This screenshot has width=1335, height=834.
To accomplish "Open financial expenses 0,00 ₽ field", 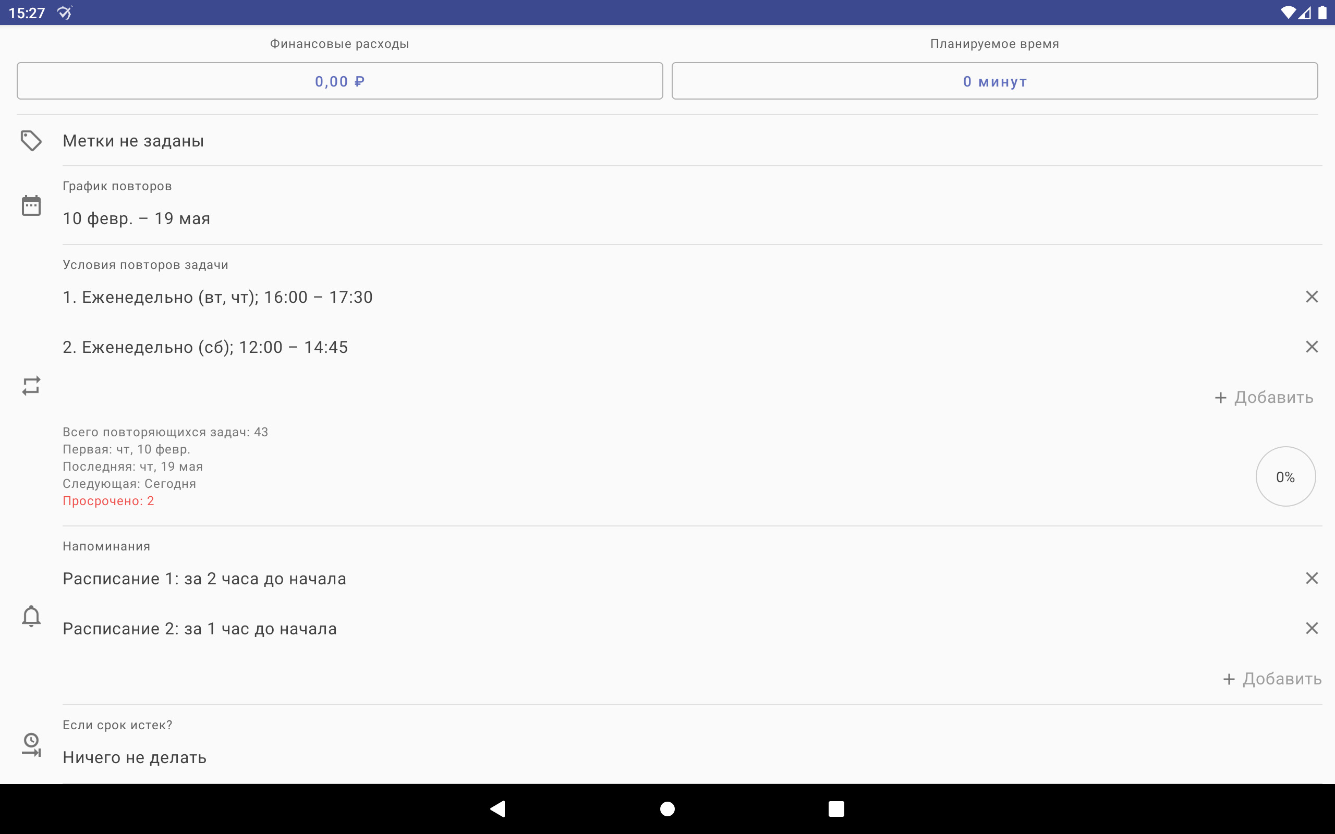I will [340, 81].
